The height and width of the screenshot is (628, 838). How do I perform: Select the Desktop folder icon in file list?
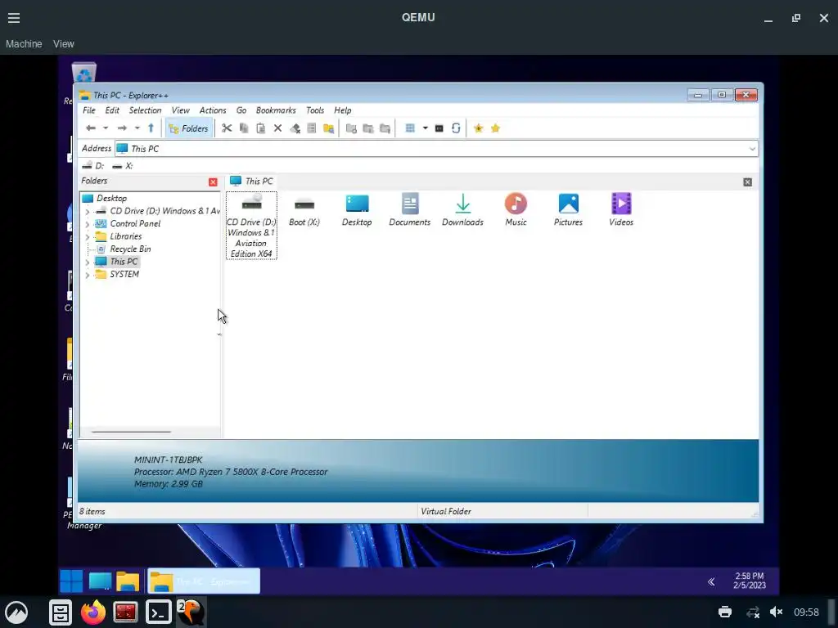357,210
